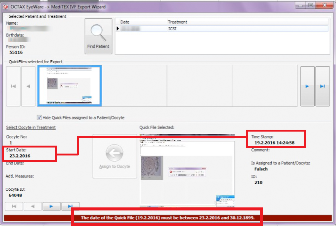The width and height of the screenshot is (336, 226).
Task: Click the OCTAX EyeWare title bar icon
Action: (x=6, y=7)
